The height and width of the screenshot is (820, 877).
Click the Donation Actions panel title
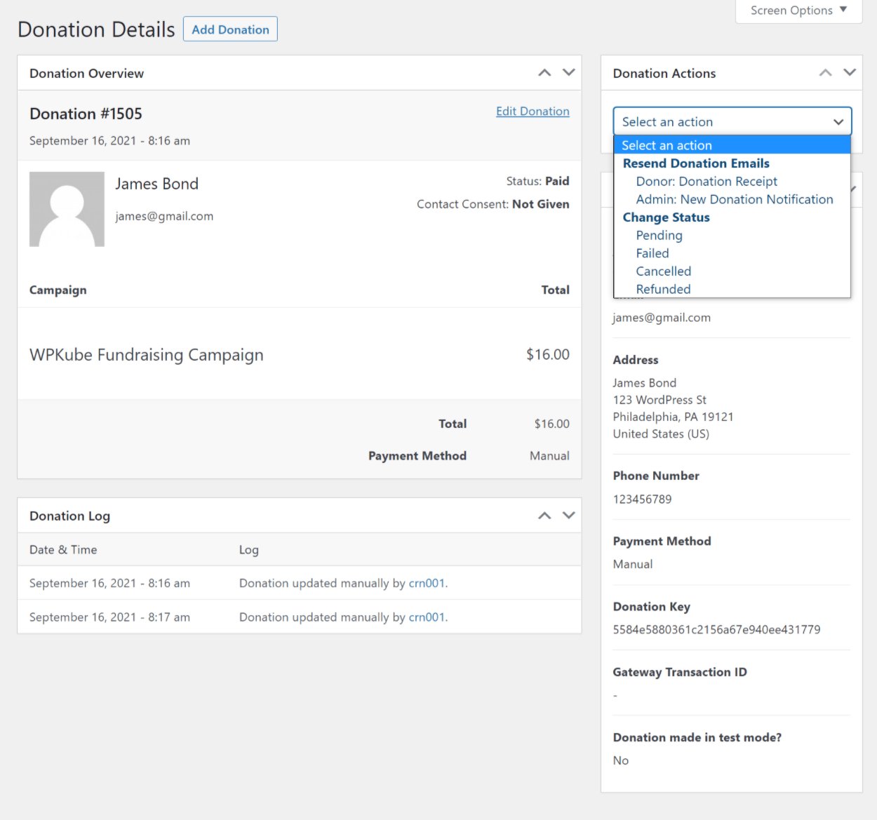664,74
